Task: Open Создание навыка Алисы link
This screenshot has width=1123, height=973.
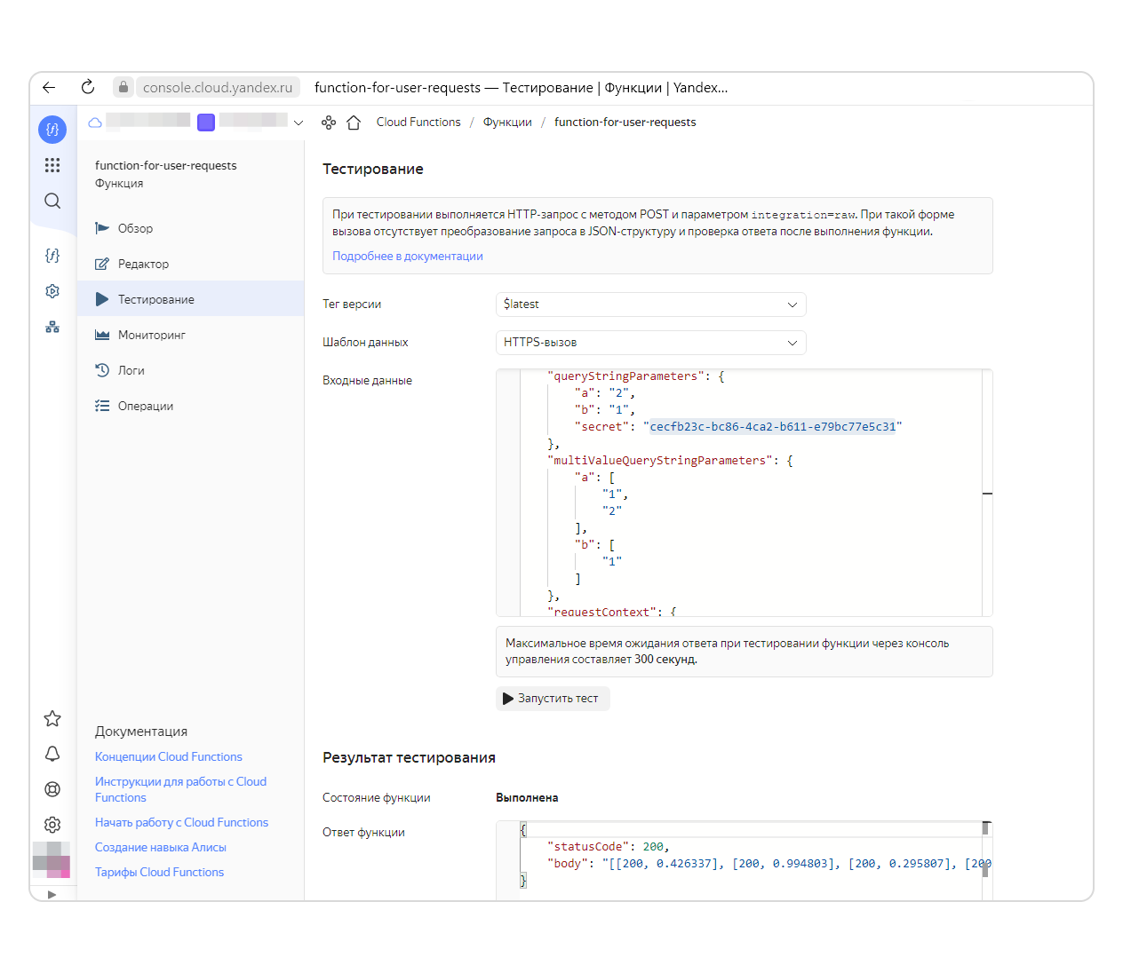Action: coord(161,847)
